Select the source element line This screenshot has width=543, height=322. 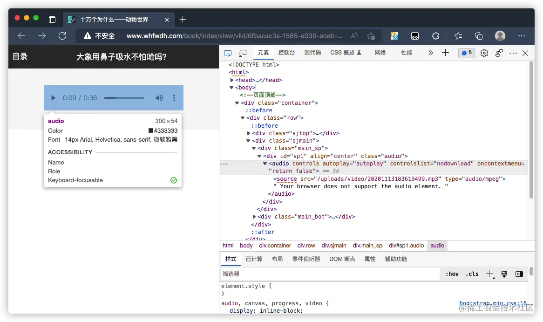(389, 179)
